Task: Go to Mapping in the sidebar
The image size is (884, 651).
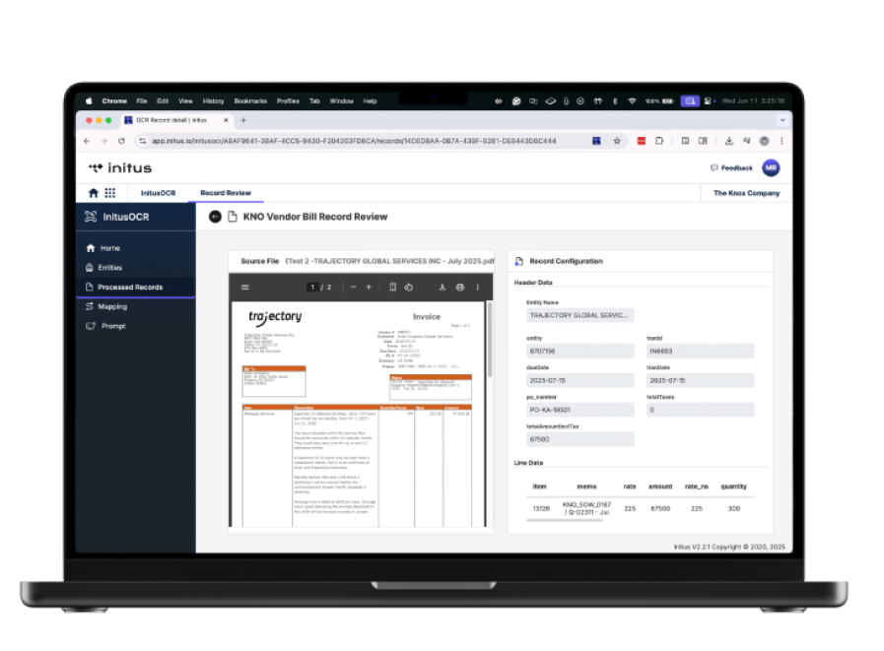Action: click(112, 306)
